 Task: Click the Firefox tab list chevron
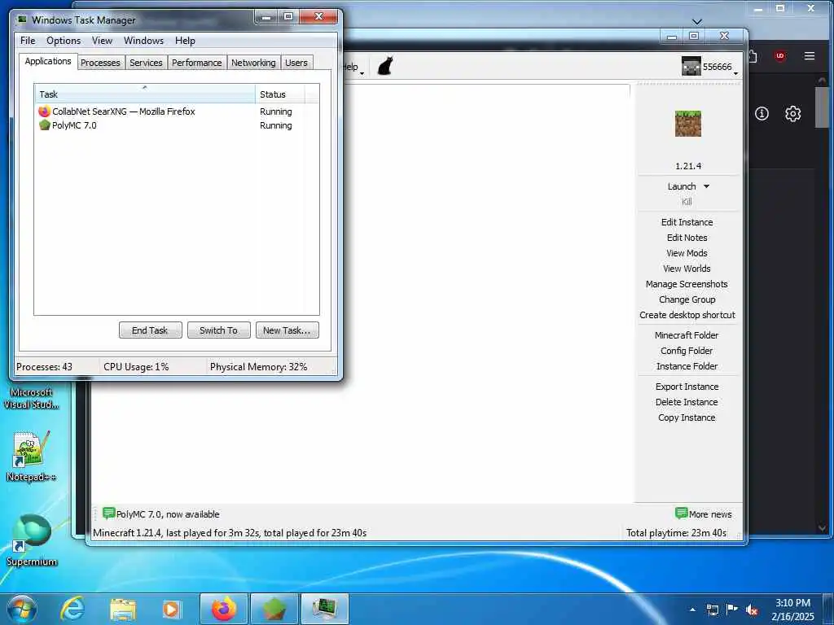click(x=697, y=22)
